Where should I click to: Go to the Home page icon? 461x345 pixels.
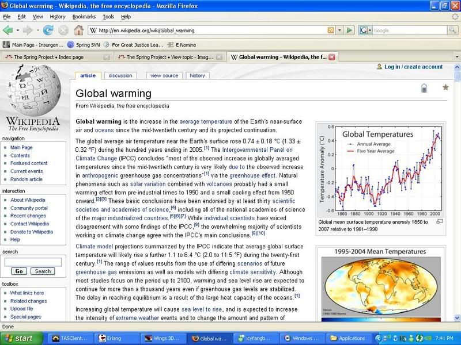[78, 30]
